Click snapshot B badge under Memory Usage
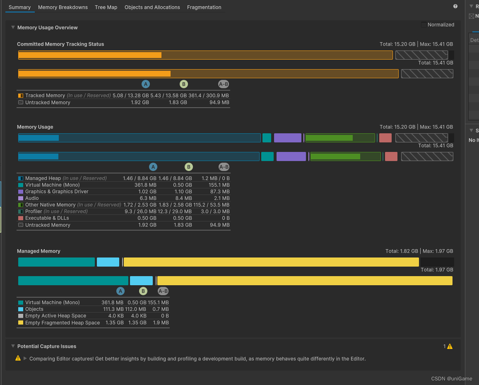Screen dimensions: 479x385 click(x=188, y=167)
